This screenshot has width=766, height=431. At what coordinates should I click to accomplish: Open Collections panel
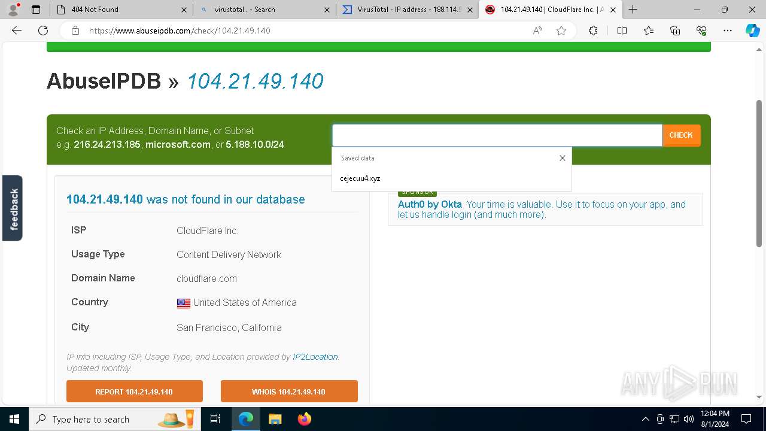675,31
